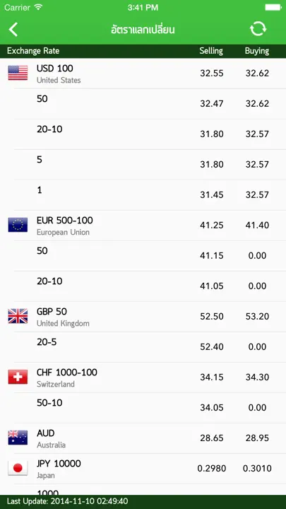Screen dimensions: 286x509
Task: Open the EUR 500-100 row
Action: point(143,226)
